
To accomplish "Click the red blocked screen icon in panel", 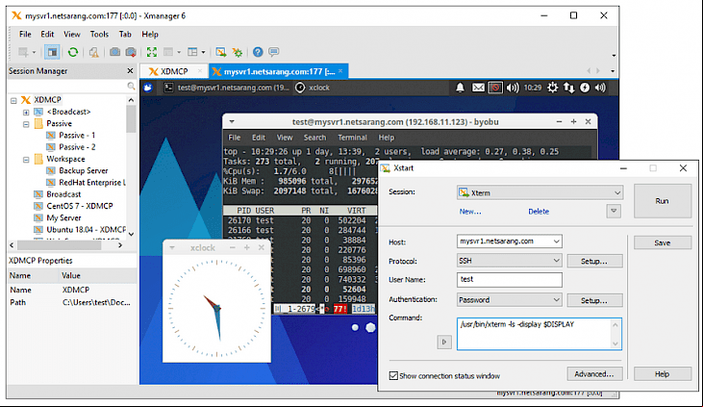I will 495,88.
